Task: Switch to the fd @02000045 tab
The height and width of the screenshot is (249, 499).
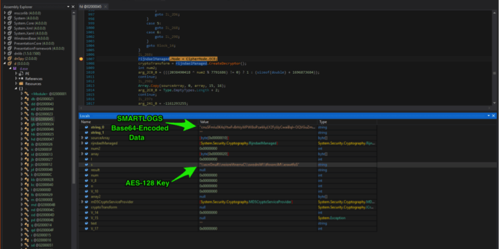Action: 90,7
